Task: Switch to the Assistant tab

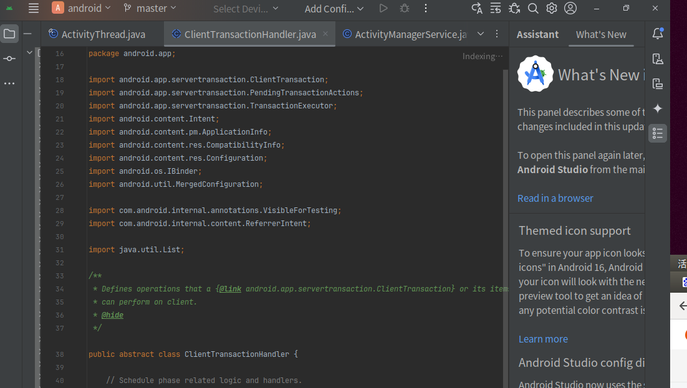Action: (537, 34)
